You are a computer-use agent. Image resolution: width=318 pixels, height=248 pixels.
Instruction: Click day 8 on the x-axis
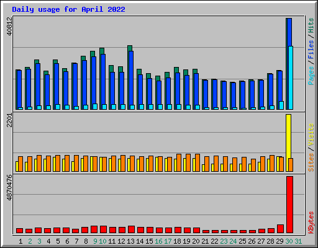(x=86, y=241)
